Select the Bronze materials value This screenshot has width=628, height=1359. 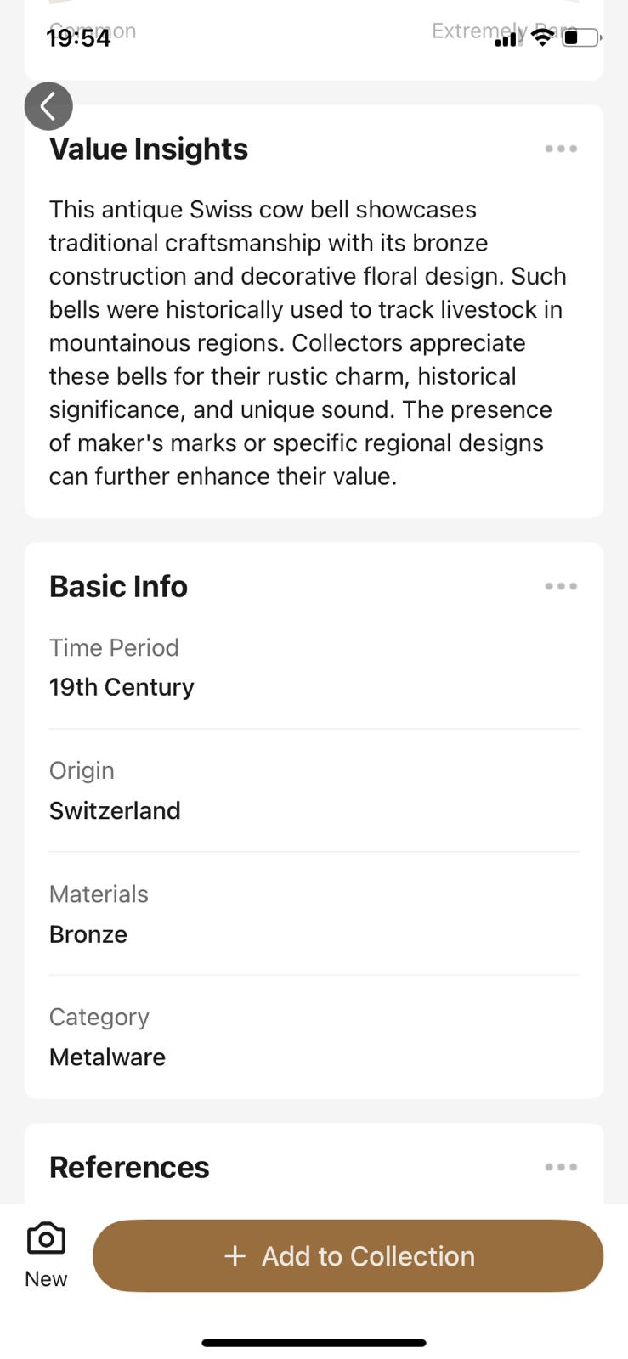coord(88,934)
